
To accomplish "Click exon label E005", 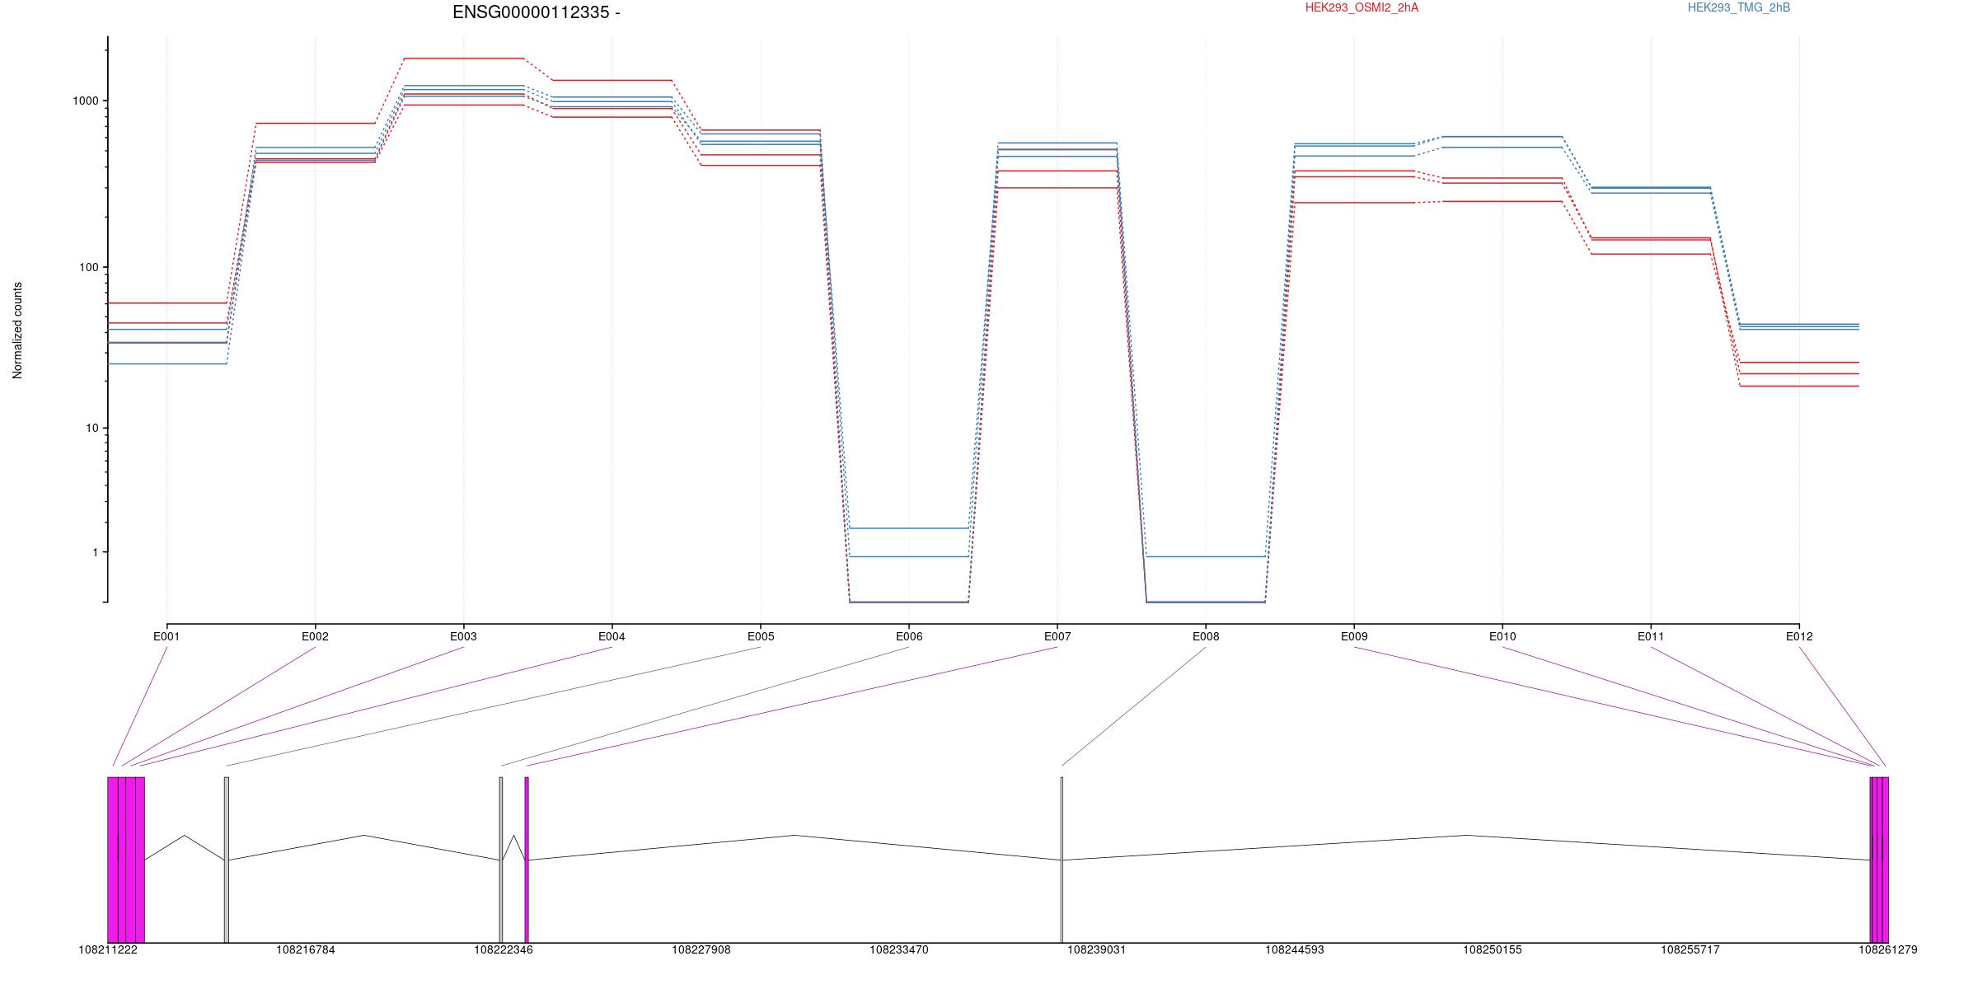I will [x=761, y=636].
